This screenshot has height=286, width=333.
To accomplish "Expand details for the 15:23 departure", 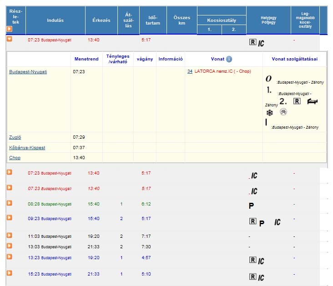I will (9, 273).
